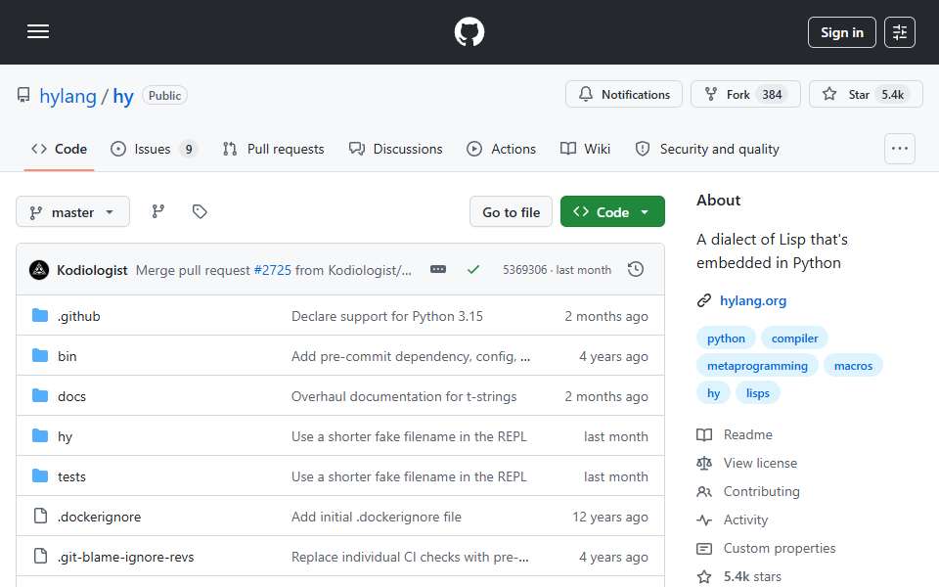Click the .github folder icon
This screenshot has height=587, width=939.
pyautogui.click(x=40, y=316)
